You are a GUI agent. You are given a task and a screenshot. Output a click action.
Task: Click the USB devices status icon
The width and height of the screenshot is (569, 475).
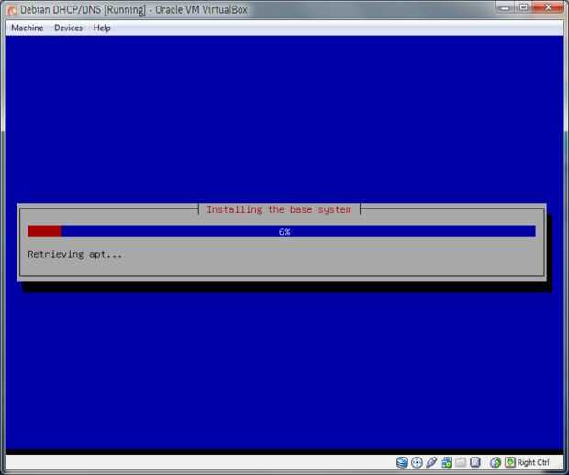pos(431,462)
